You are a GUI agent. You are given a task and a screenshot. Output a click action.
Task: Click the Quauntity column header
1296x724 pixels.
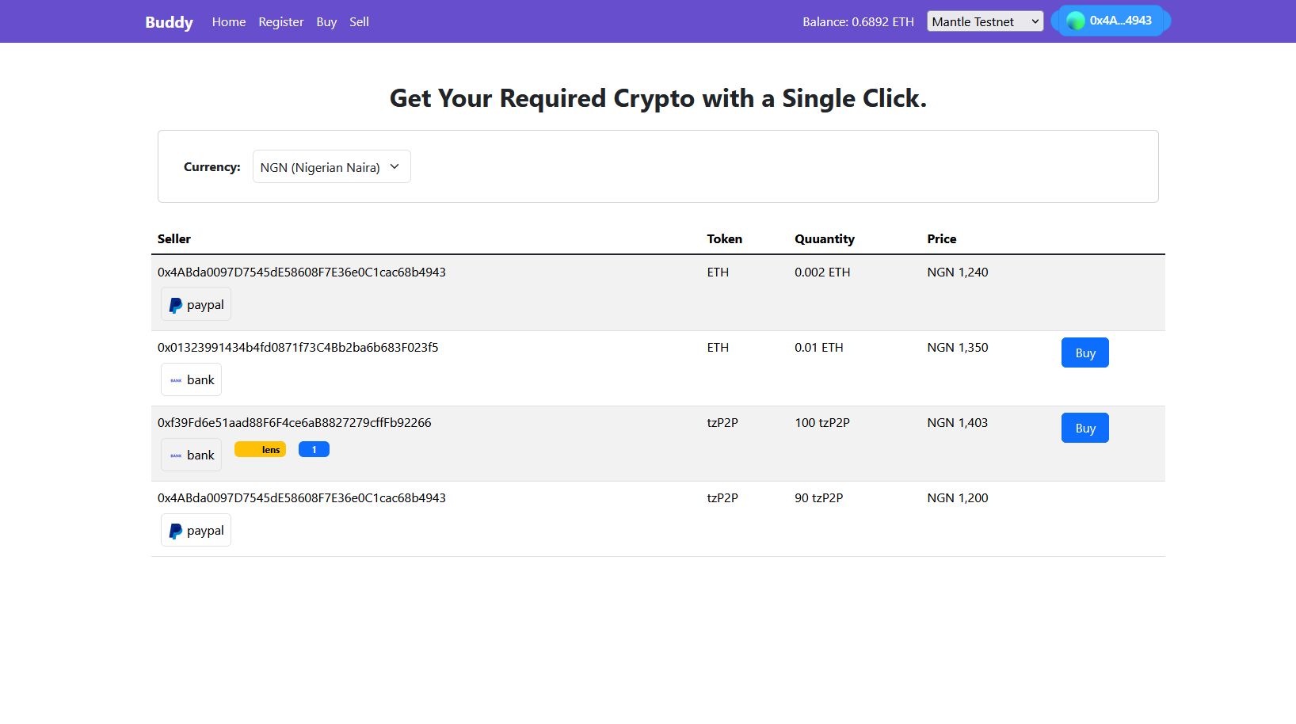[x=825, y=239]
